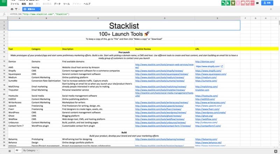Open the domize.com URL link

(202, 61)
